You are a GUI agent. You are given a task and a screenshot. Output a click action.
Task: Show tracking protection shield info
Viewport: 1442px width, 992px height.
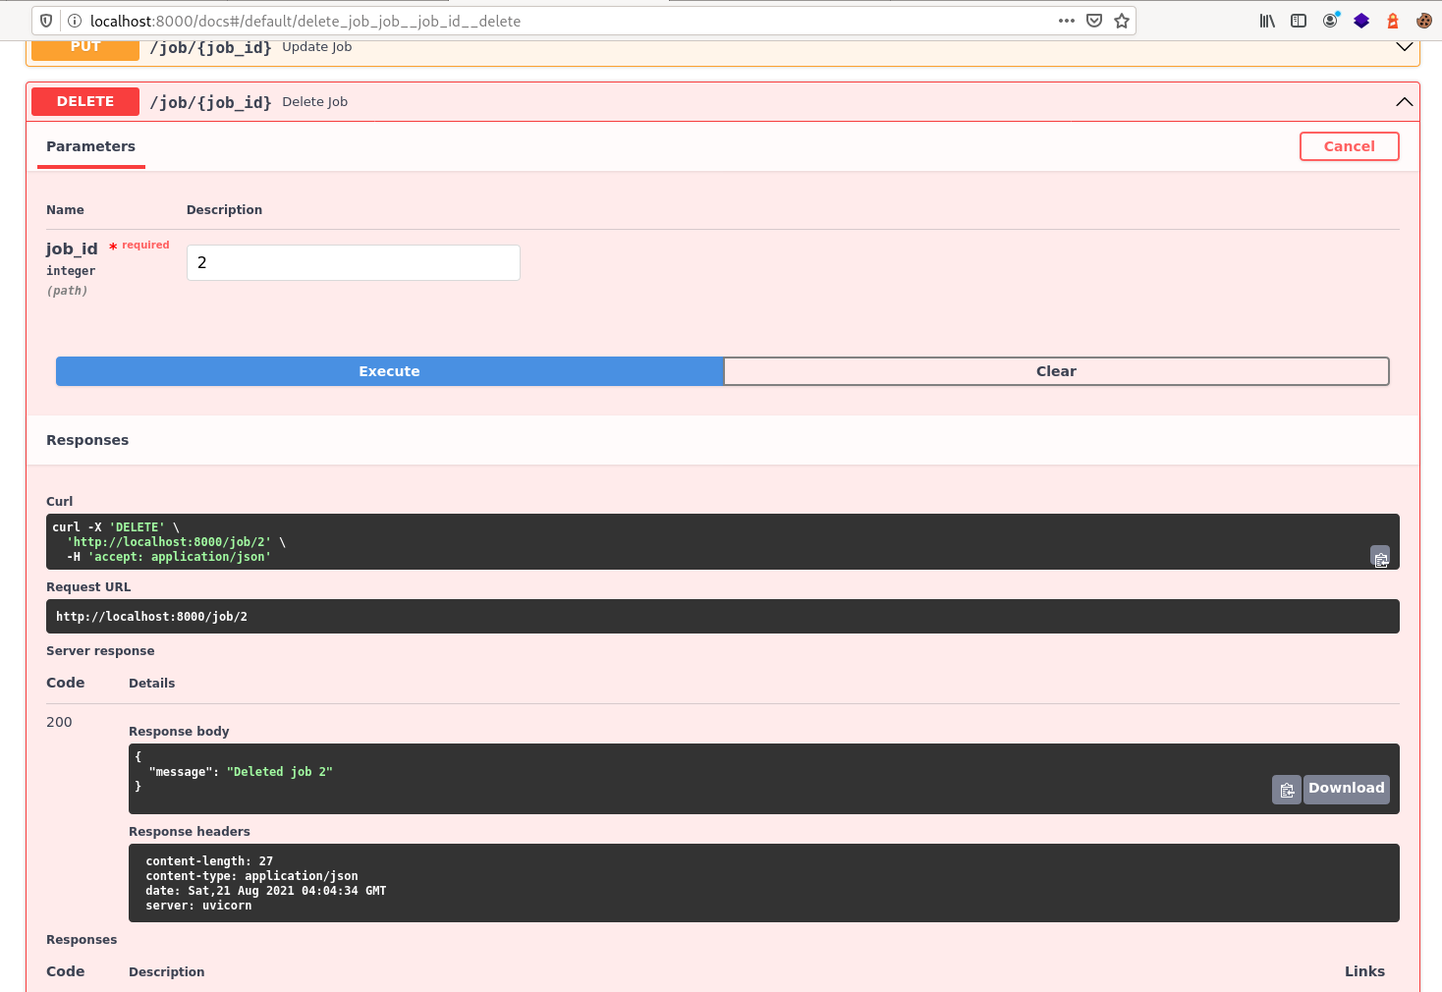point(46,21)
